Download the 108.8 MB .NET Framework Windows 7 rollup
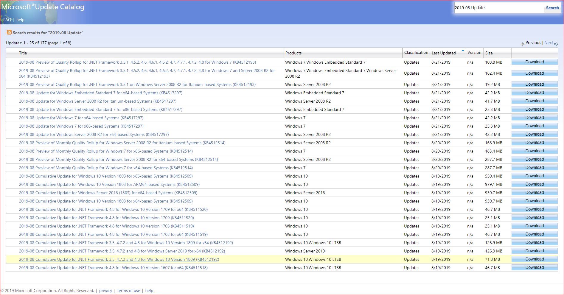Viewport: 564px width, 295px height. pos(535,62)
